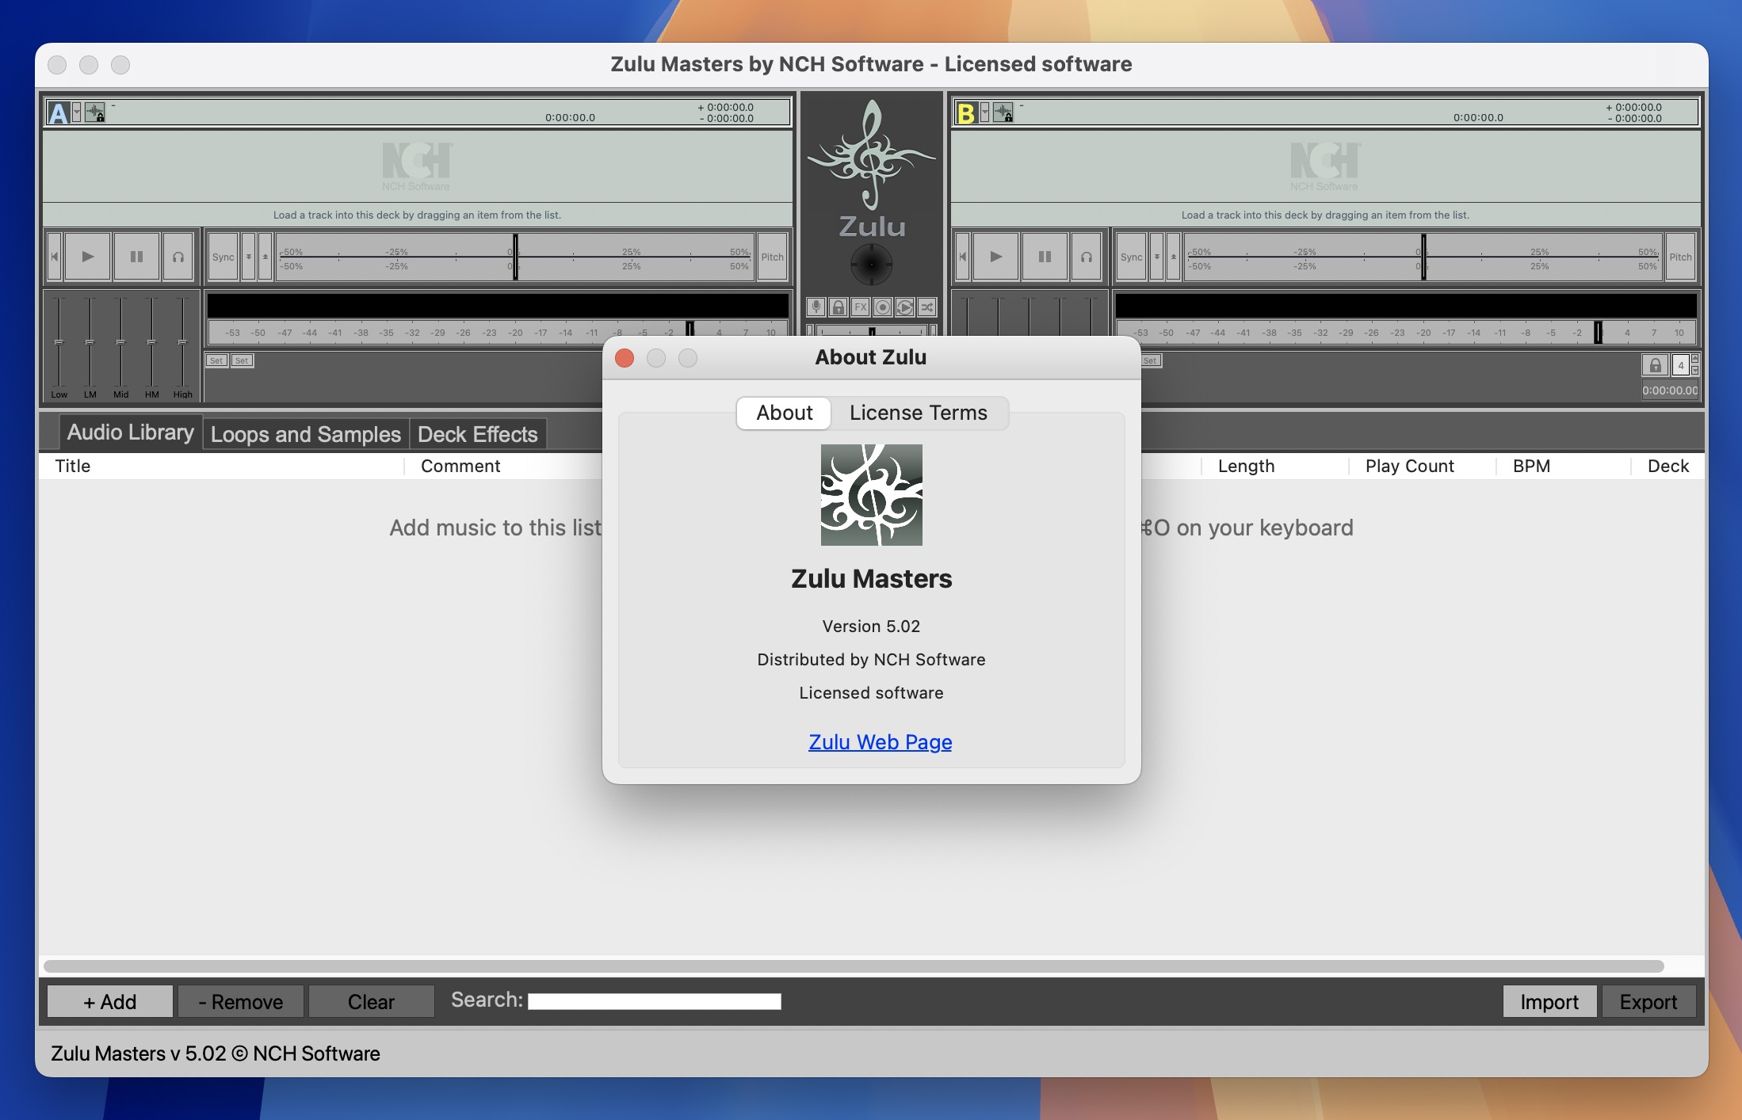Switch to the Audio Library tab
Viewport: 1742px width, 1120px height.
tap(130, 432)
